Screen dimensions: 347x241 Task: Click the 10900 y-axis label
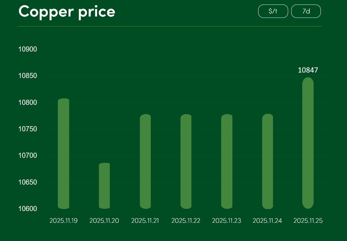[x=28, y=50]
